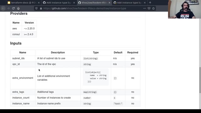Close the terraform-docs tab
Viewport: 201px width, 113px height.
(39, 3)
